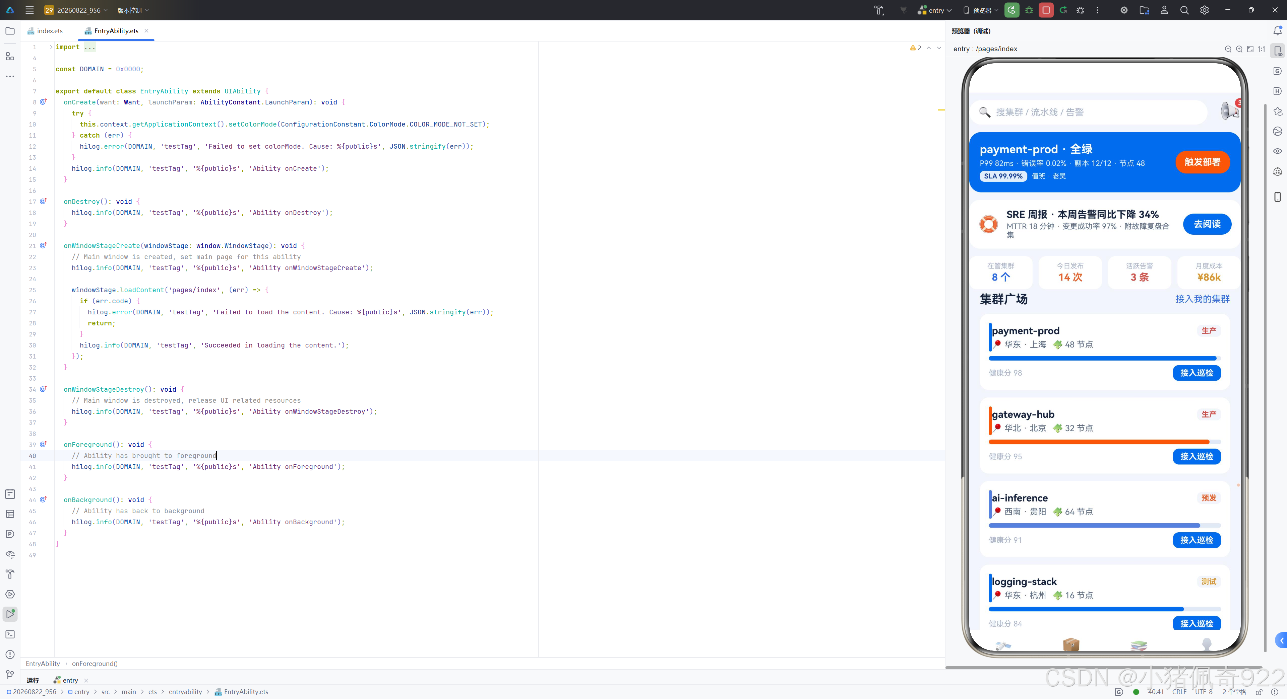Click entryability in bottom path bar

(185, 692)
